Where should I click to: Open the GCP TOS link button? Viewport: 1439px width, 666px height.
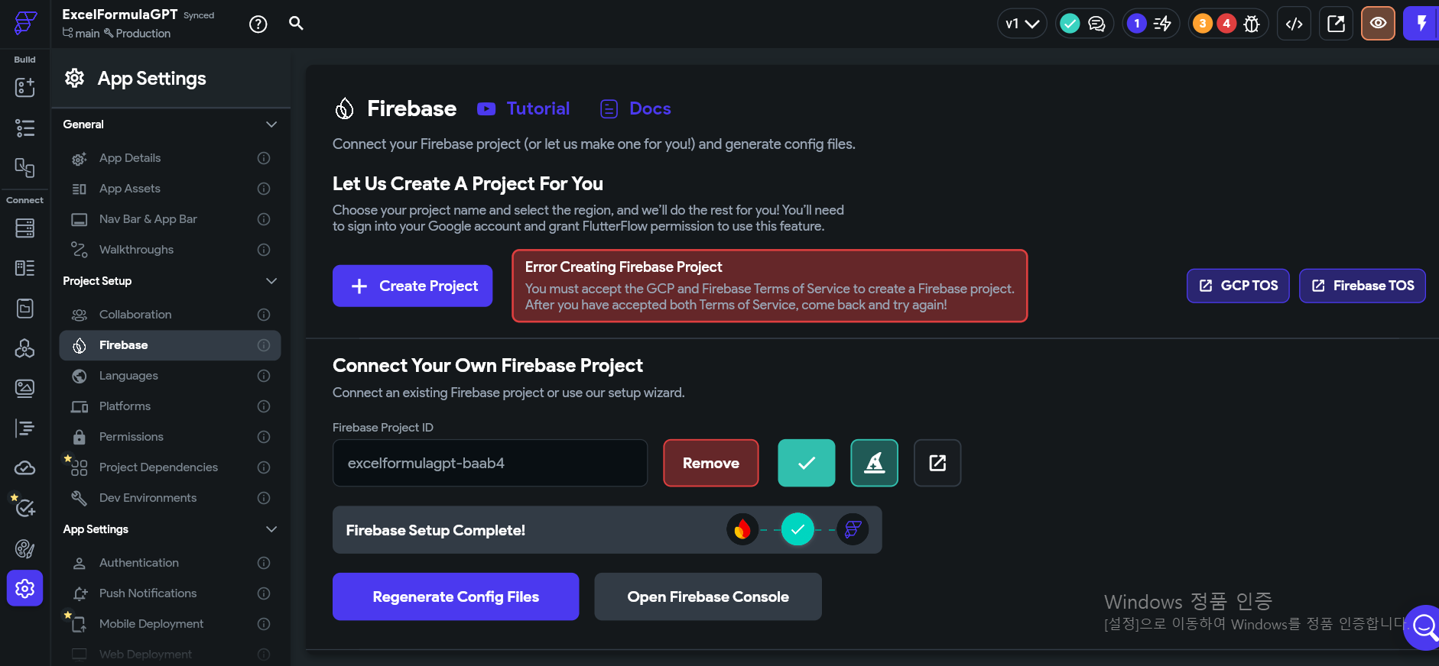click(x=1238, y=286)
